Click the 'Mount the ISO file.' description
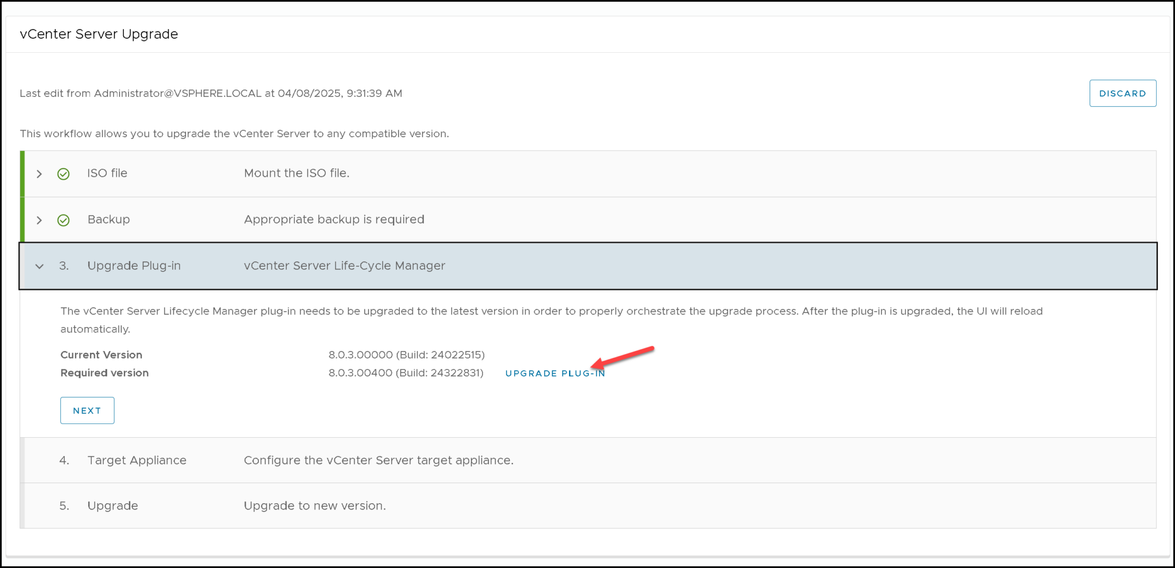Image resolution: width=1175 pixels, height=568 pixels. [296, 173]
